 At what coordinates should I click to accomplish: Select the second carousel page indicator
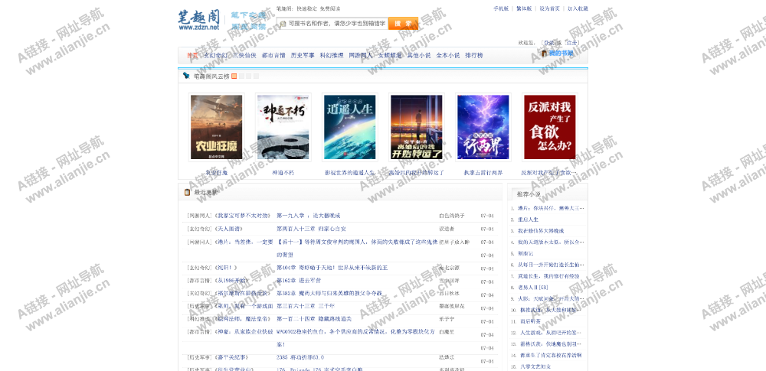click(241, 76)
